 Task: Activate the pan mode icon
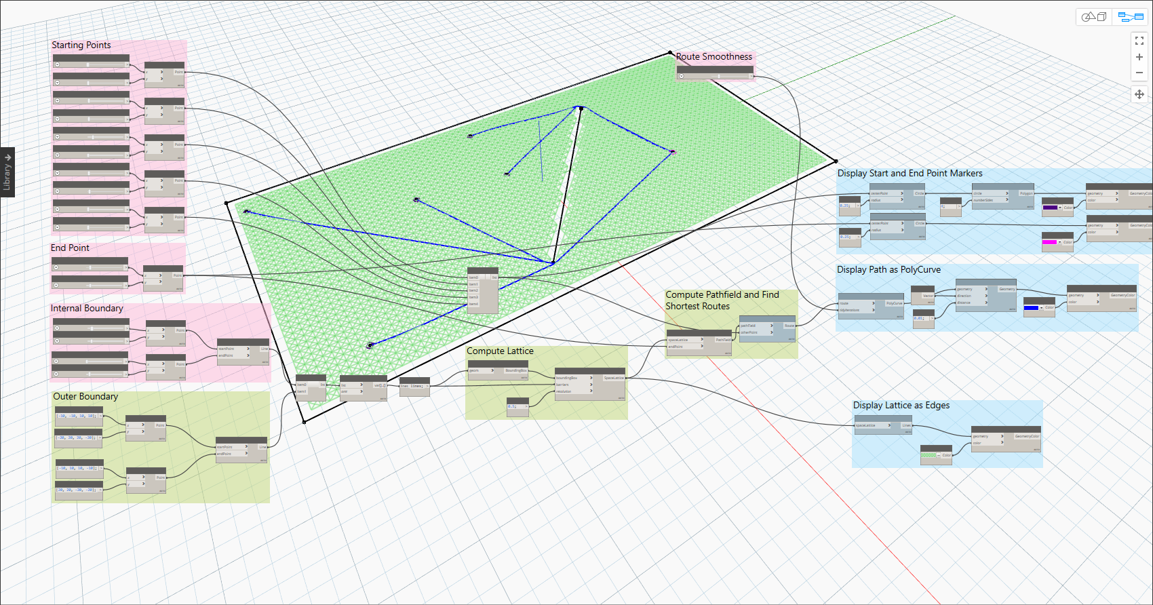point(1139,94)
